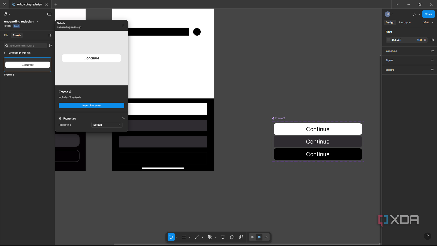Open the help question mark
This screenshot has height=246, width=437.
427,236
